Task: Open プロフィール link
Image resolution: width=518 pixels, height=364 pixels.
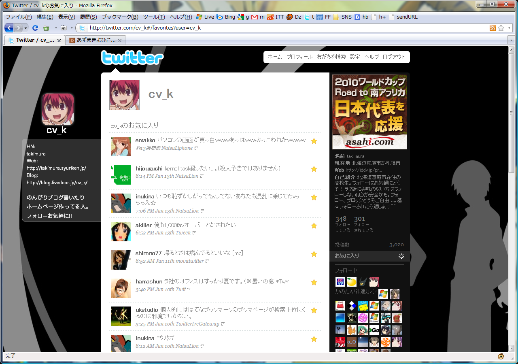Action: click(299, 57)
